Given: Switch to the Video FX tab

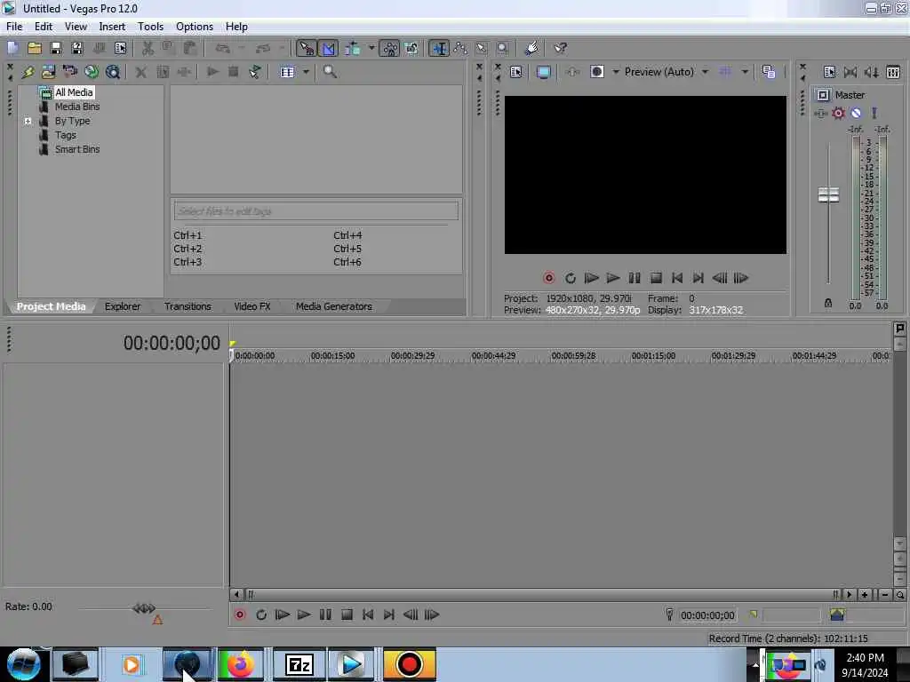Looking at the screenshot, I should coord(251,306).
